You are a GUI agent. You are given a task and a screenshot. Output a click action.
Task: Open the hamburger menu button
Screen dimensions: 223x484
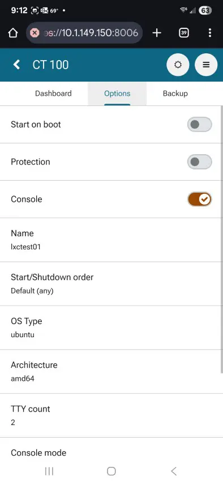(206, 65)
